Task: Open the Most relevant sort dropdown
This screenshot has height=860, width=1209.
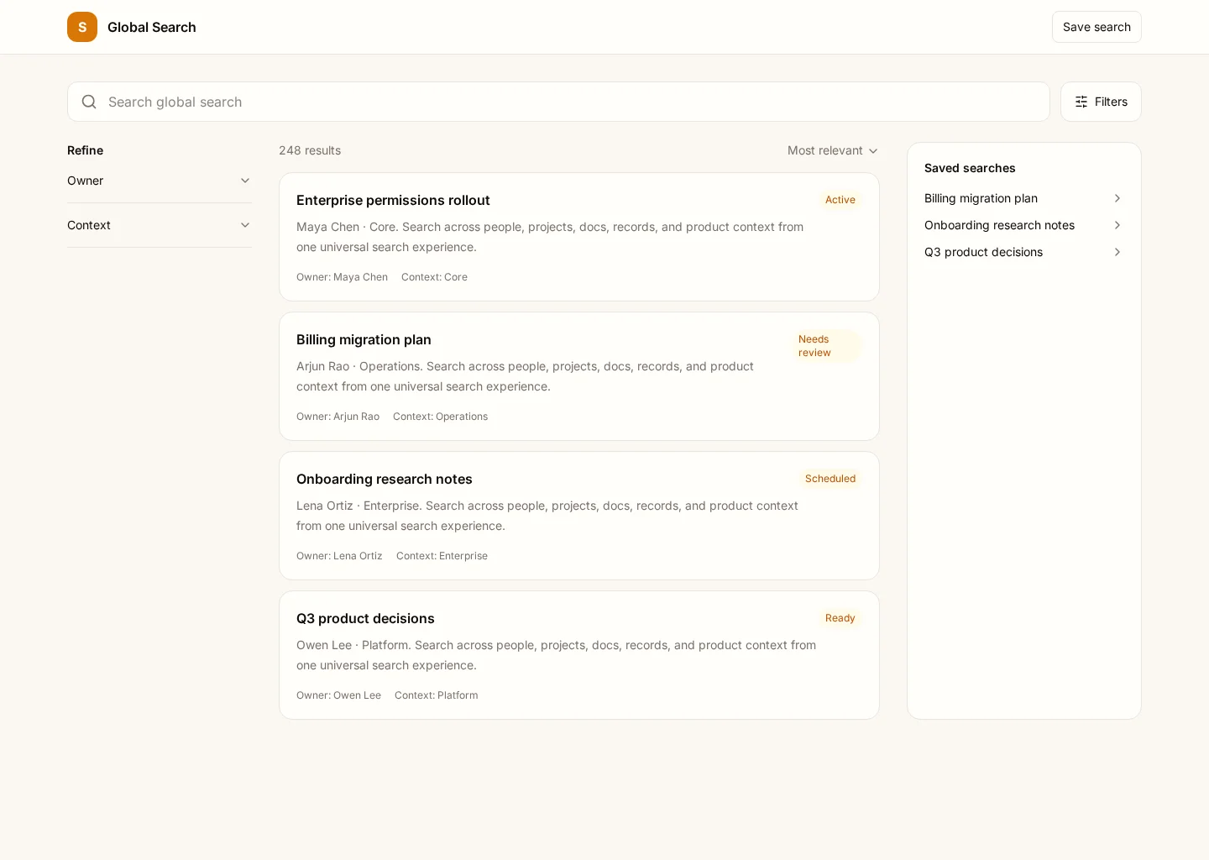Action: coord(833,150)
